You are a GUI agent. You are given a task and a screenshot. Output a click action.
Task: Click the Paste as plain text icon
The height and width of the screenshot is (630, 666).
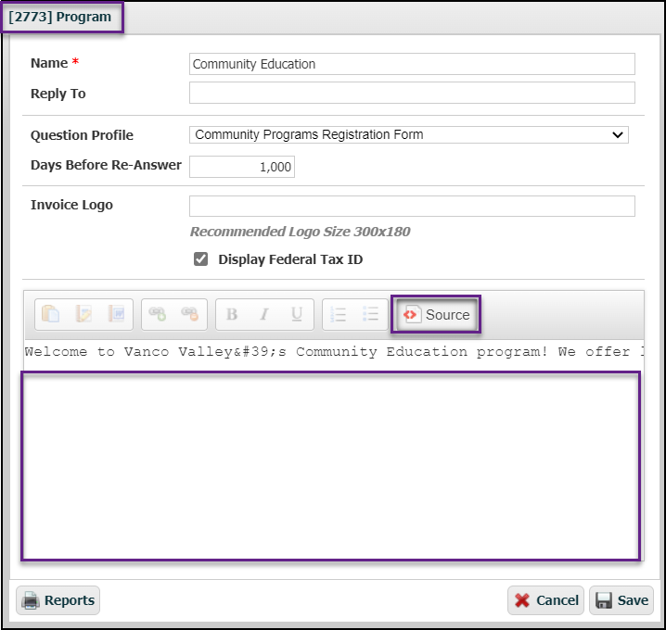pos(83,314)
